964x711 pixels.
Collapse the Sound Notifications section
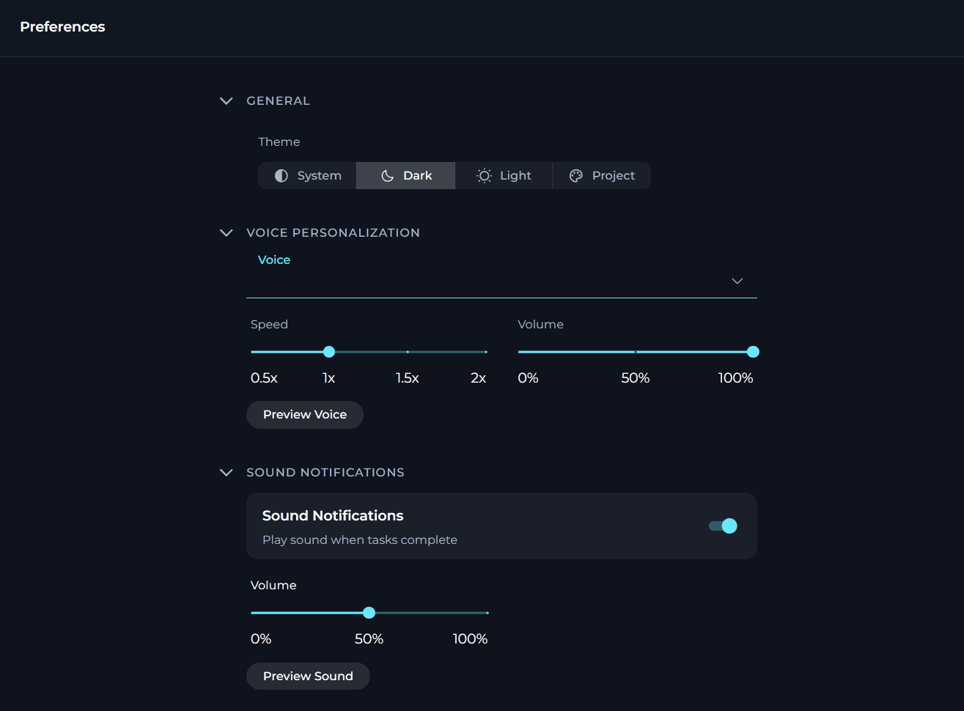pos(227,473)
